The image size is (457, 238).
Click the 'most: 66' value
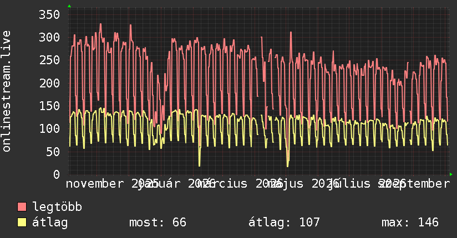(158, 223)
